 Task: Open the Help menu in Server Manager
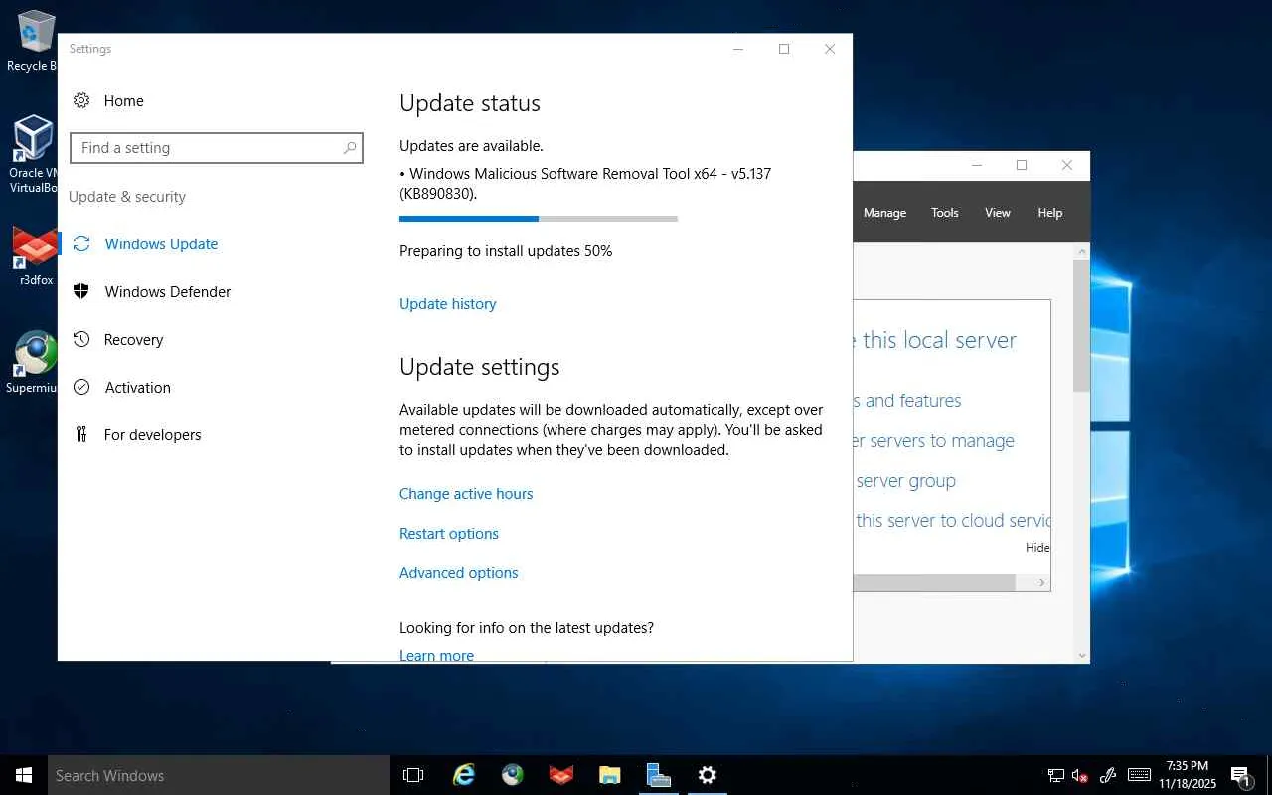click(1050, 213)
